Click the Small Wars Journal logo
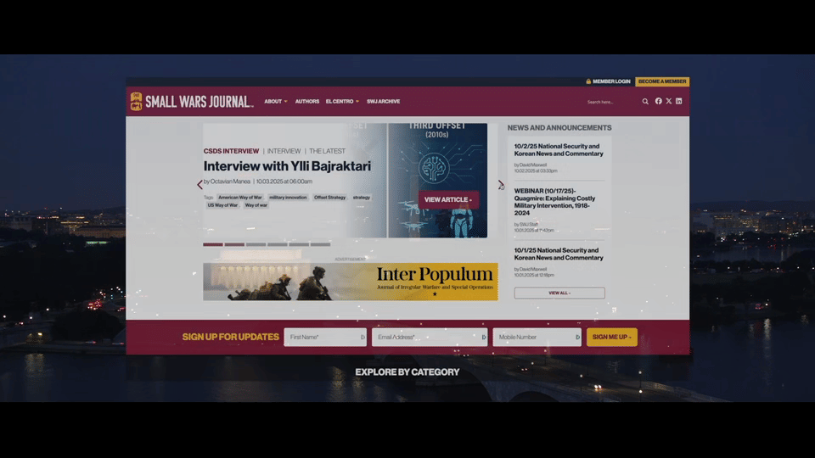Viewport: 815px width, 458px height. pyautogui.click(x=192, y=101)
